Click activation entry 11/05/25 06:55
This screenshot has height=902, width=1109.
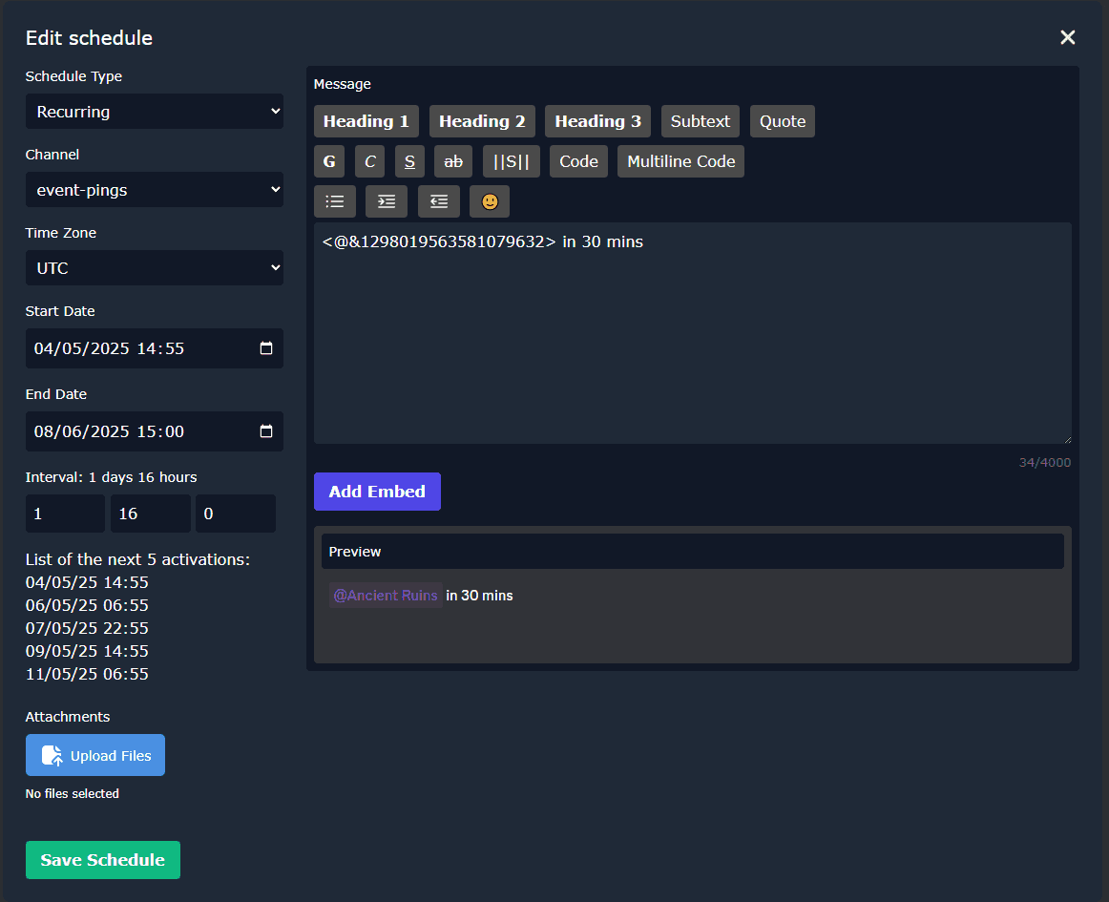coord(87,674)
